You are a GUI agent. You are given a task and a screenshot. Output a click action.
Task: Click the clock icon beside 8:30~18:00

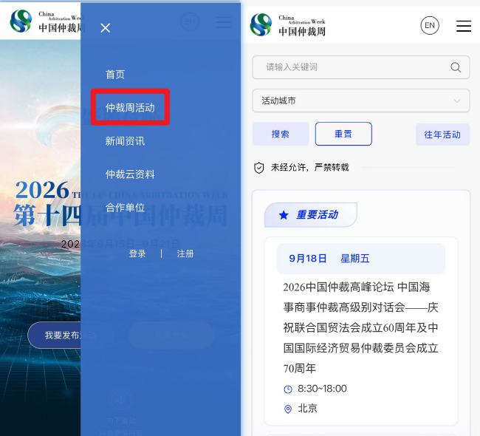point(288,389)
